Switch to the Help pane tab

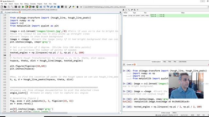point(165,62)
